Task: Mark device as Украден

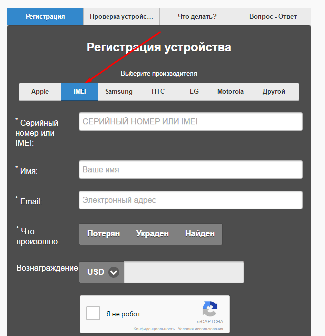Action: coord(152,234)
